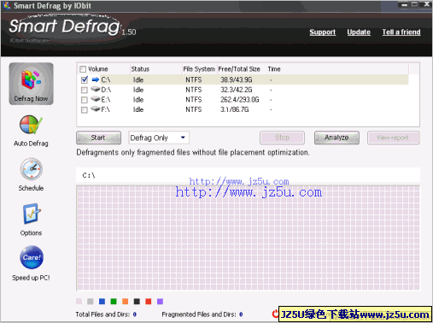Screen dimensions: 433x323
Task: Open the Schedule clock icon
Action: coord(32,169)
